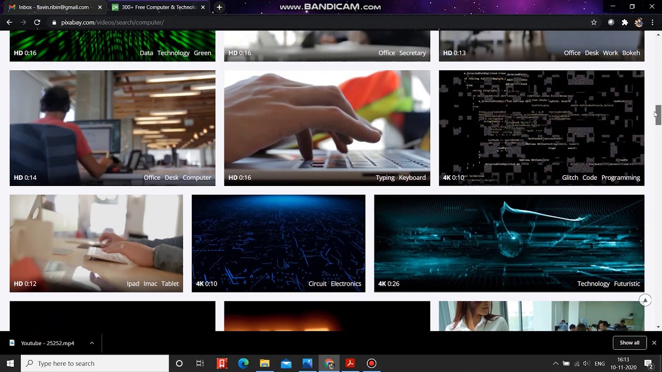
Task: Click the scrollbar down arrow
Action: click(x=658, y=327)
